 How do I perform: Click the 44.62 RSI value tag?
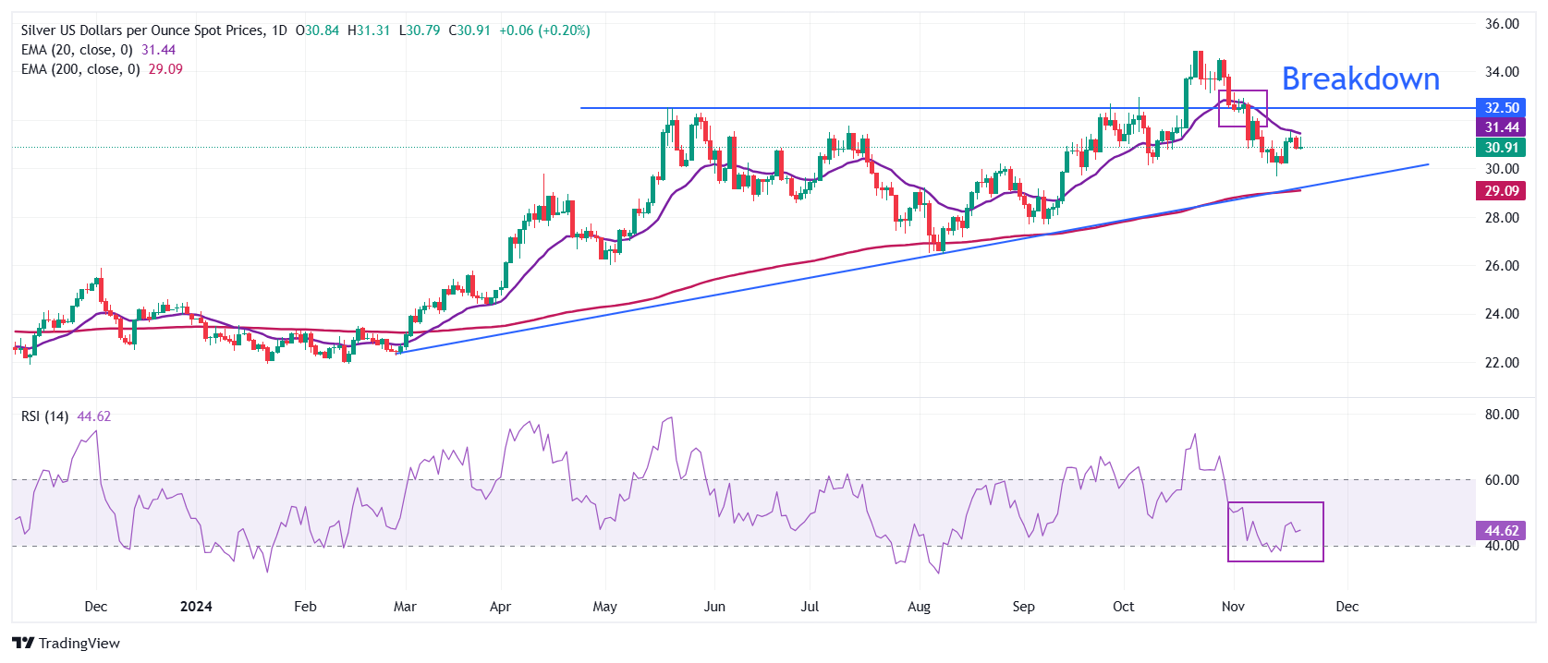[1501, 531]
